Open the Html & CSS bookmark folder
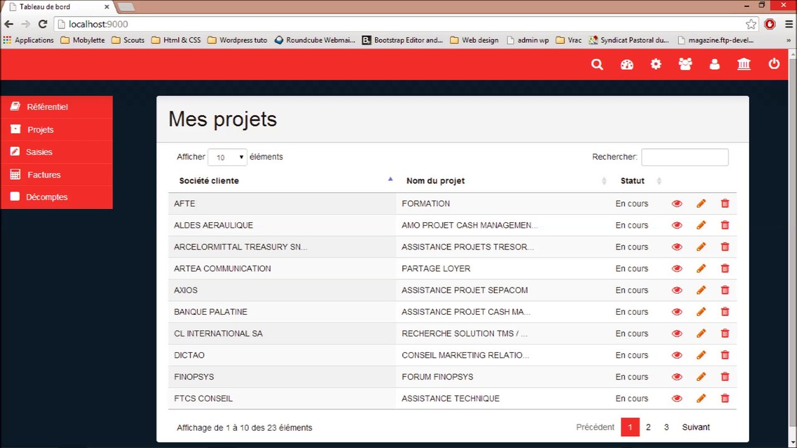797x448 pixels. click(176, 40)
